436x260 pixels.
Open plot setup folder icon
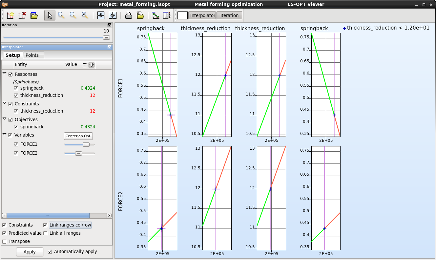coord(34,15)
